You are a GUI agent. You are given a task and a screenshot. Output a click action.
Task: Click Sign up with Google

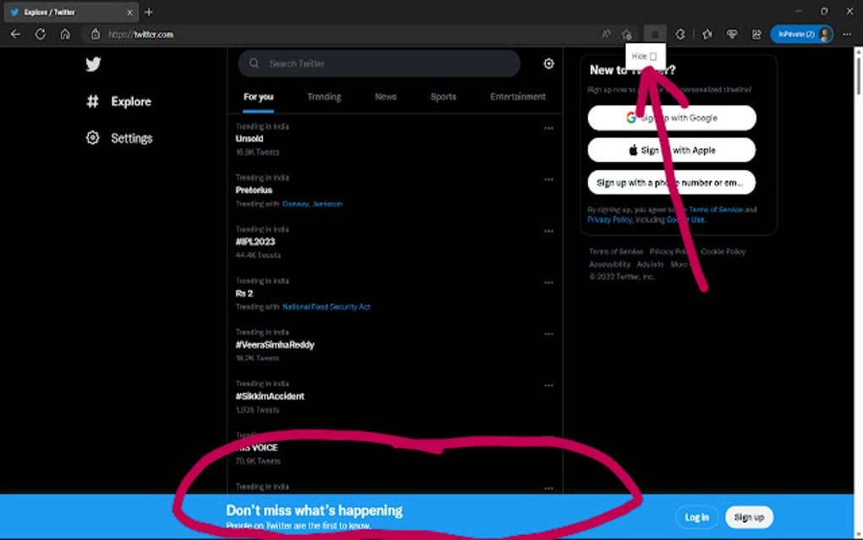coord(671,118)
